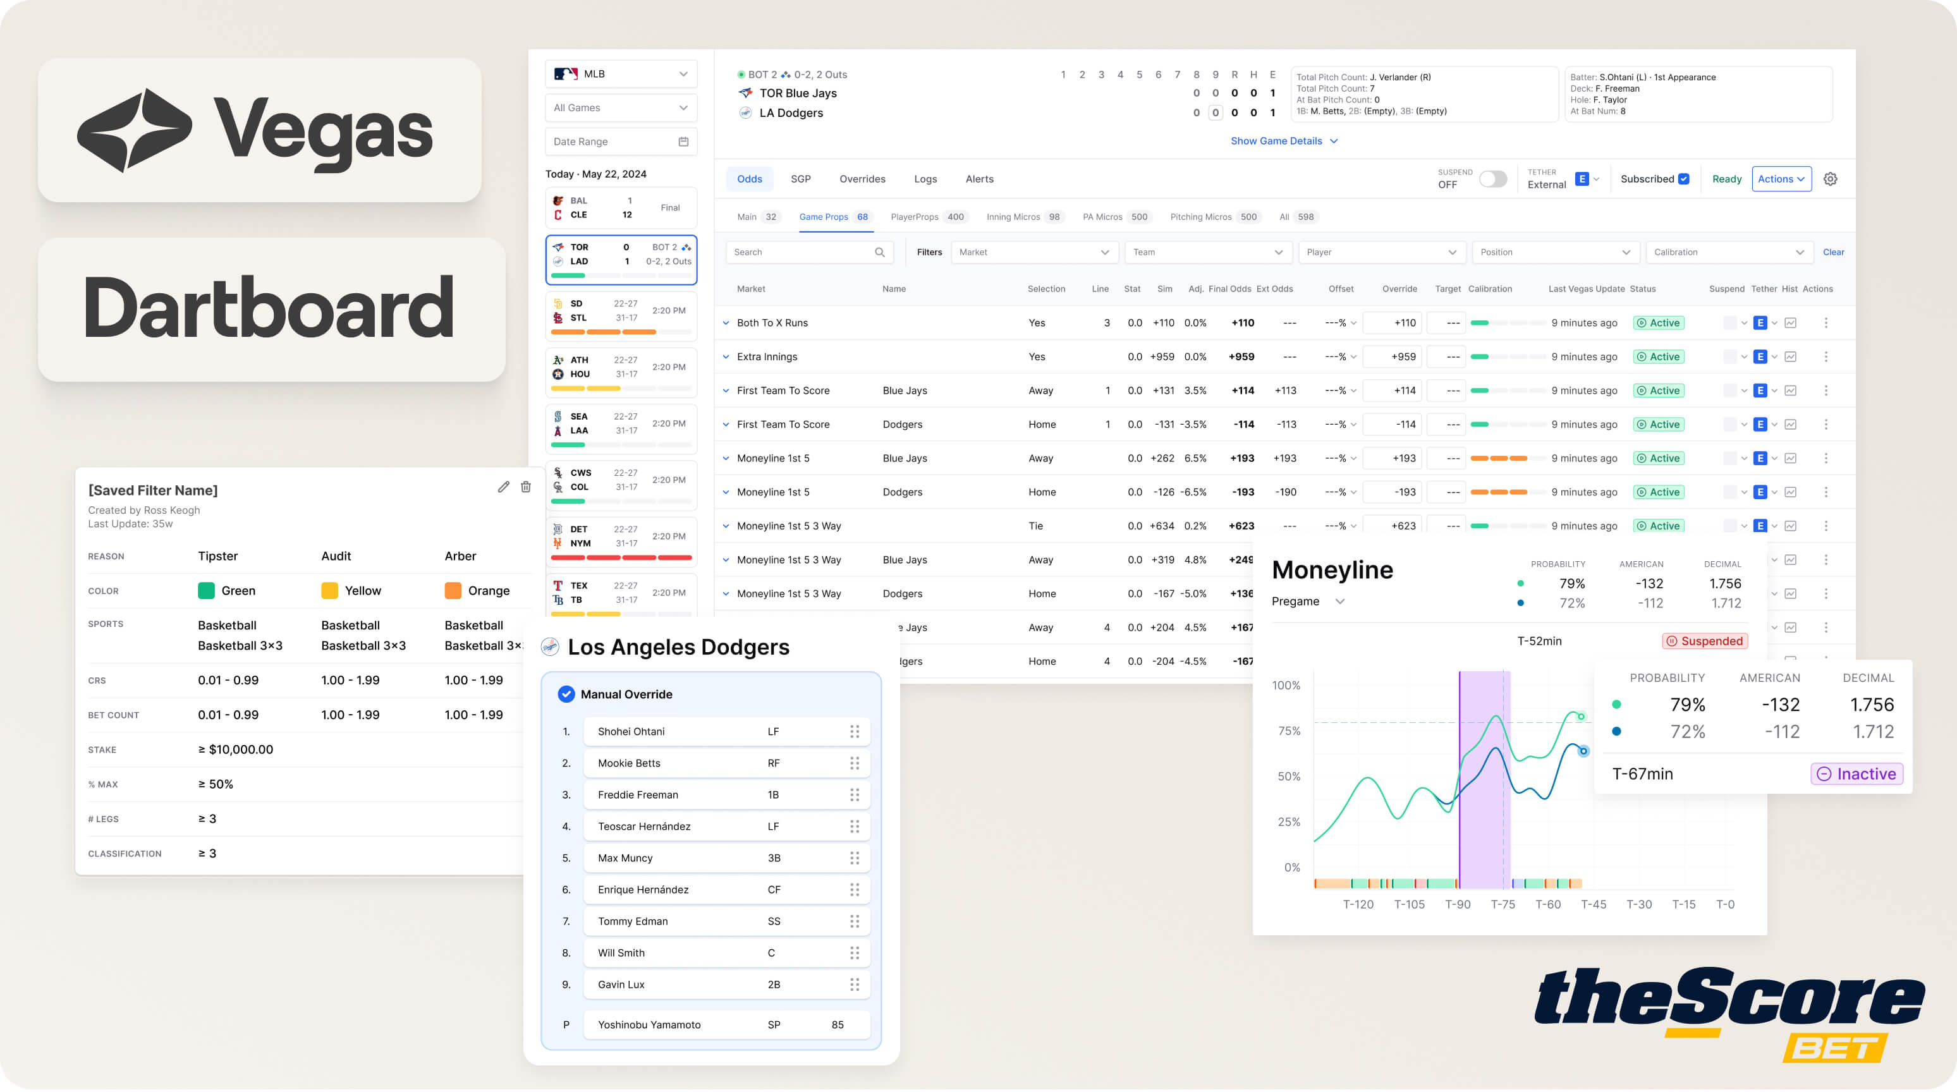Open the MLB league dropdown
1957x1092 pixels.
coord(621,75)
